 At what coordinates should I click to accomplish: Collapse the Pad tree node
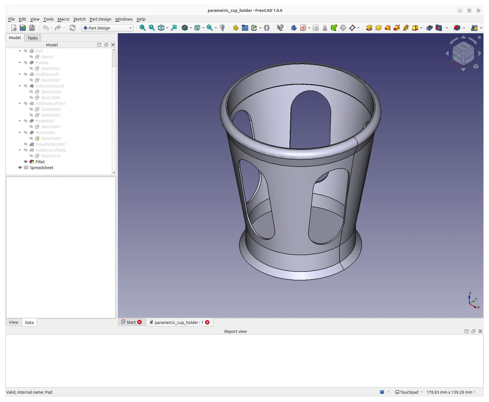tap(20, 51)
